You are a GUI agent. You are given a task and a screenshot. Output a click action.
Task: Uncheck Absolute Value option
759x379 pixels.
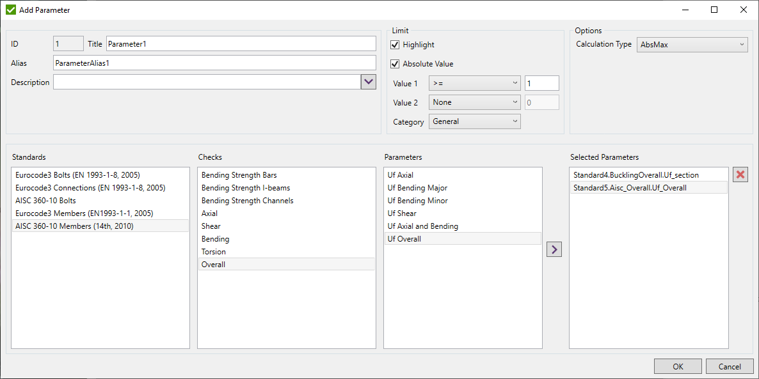395,64
